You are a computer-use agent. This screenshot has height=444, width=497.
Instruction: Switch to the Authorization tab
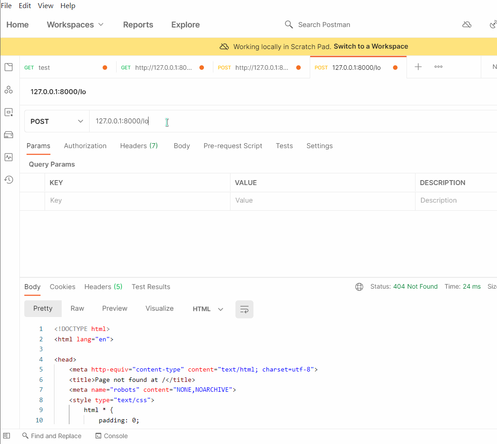[x=85, y=146]
